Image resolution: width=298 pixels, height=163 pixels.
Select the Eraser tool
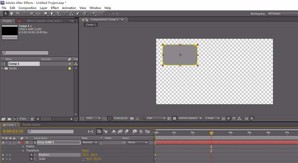(78, 13)
